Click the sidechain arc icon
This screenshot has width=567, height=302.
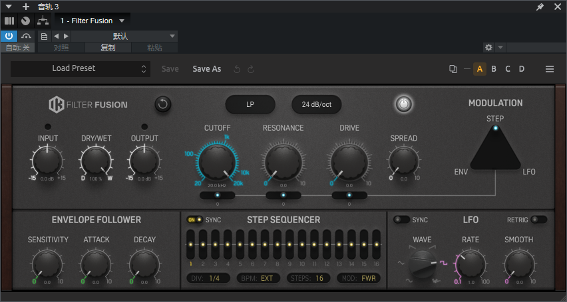(27, 36)
